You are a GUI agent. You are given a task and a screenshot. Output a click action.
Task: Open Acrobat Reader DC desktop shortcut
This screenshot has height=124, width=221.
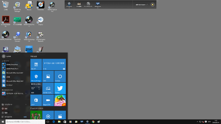[x=6, y=21]
